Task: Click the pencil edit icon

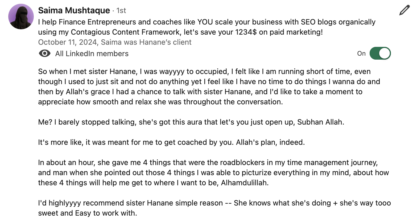Action: coord(404,10)
